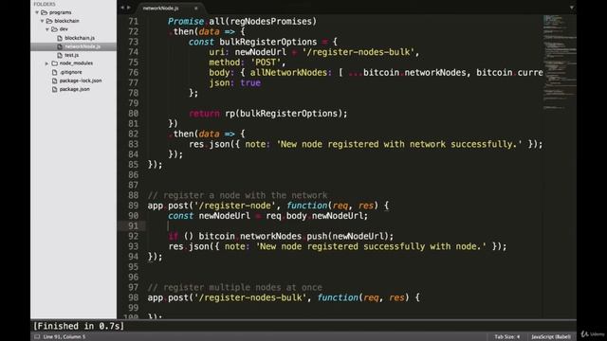Screen dimensions: 607x341
Task: Go to previous tab with left arrow
Action: (122, 8)
